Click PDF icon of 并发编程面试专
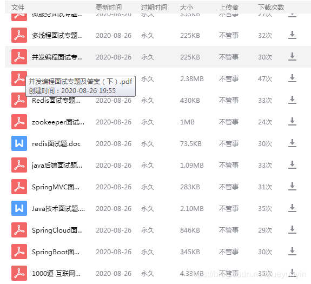 pos(19,57)
